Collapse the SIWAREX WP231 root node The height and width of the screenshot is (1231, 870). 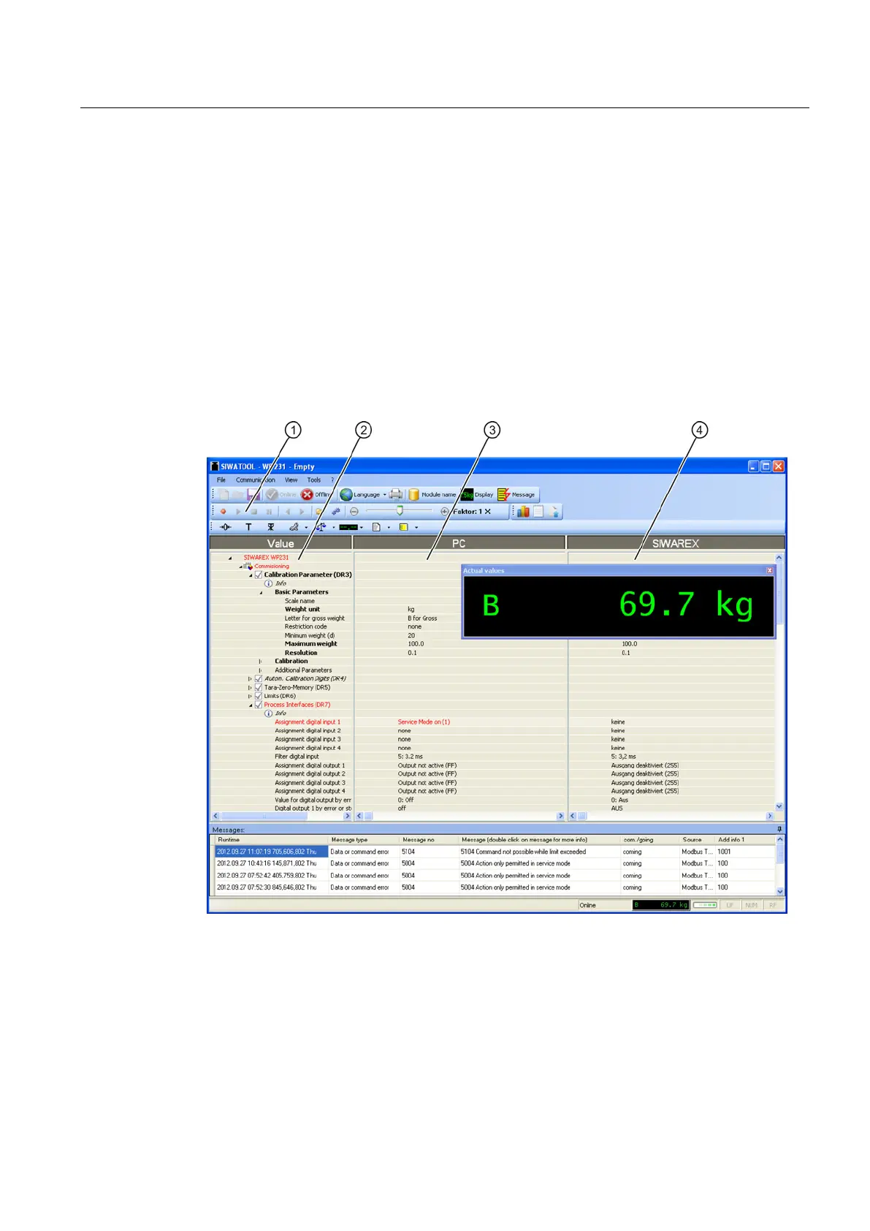[230, 558]
